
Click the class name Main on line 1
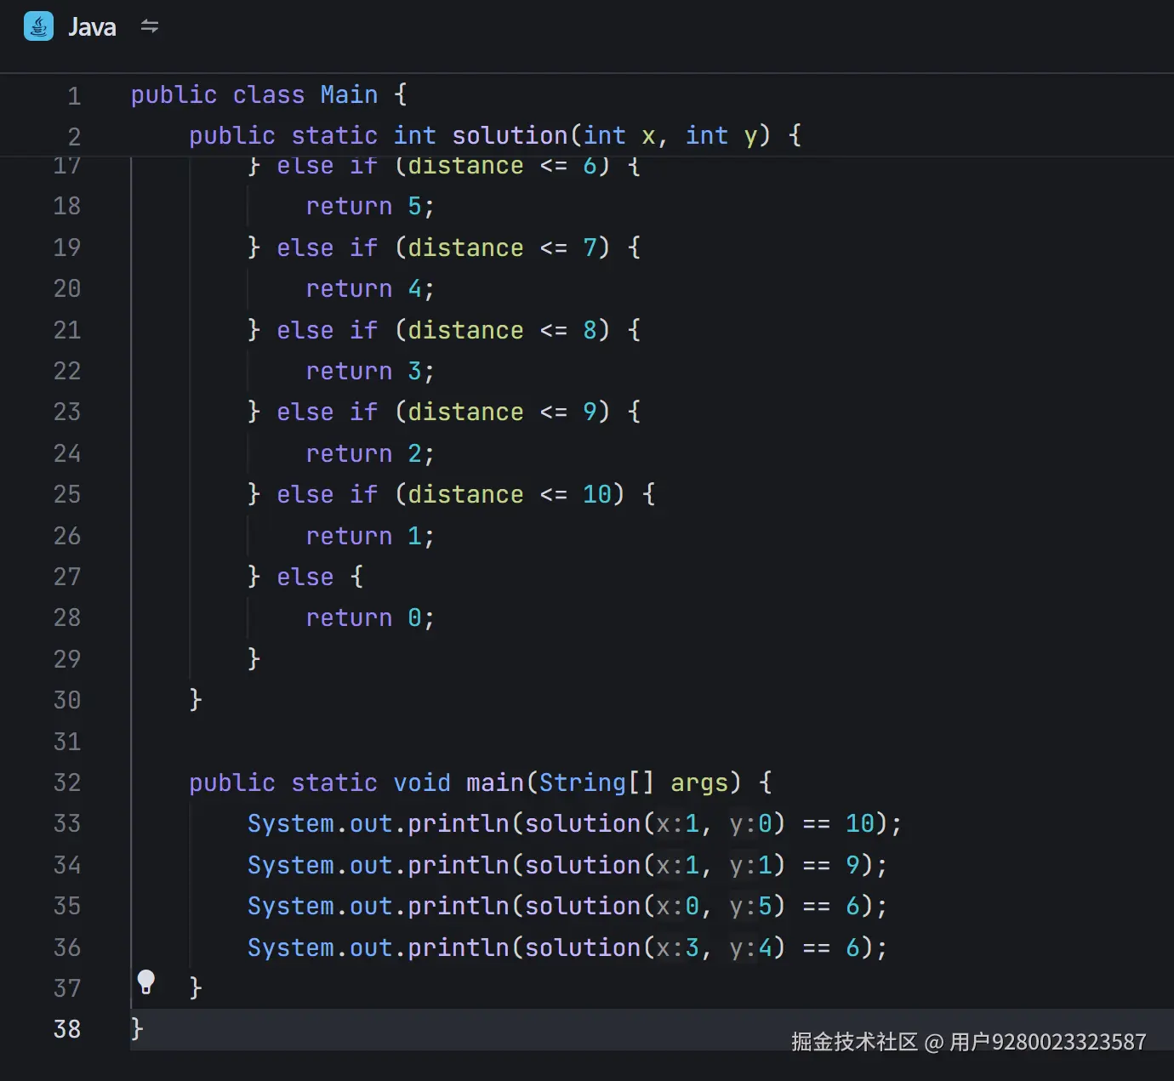[x=349, y=94]
